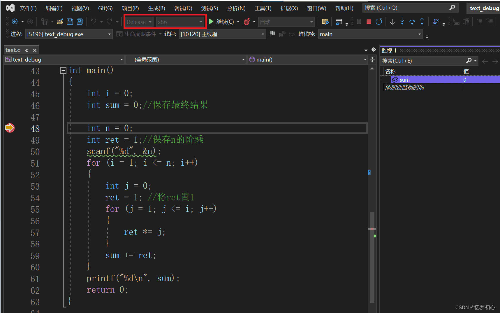Viewport: 500px width, 313px height.
Task: Open a file using the folder icon
Action: 60,22
